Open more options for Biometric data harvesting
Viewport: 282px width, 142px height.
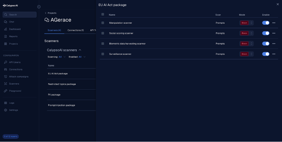tap(274, 44)
